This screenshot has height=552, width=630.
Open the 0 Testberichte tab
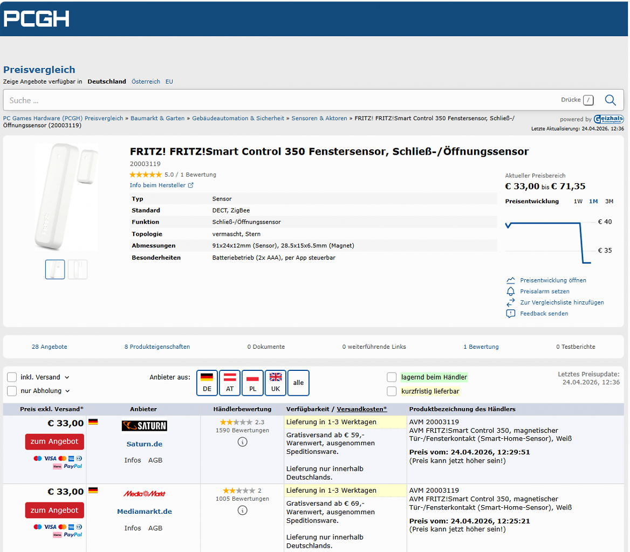pos(576,347)
